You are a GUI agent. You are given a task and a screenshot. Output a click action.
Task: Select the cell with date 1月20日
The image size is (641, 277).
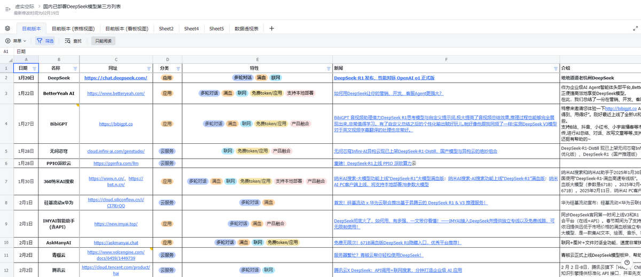[25, 78]
